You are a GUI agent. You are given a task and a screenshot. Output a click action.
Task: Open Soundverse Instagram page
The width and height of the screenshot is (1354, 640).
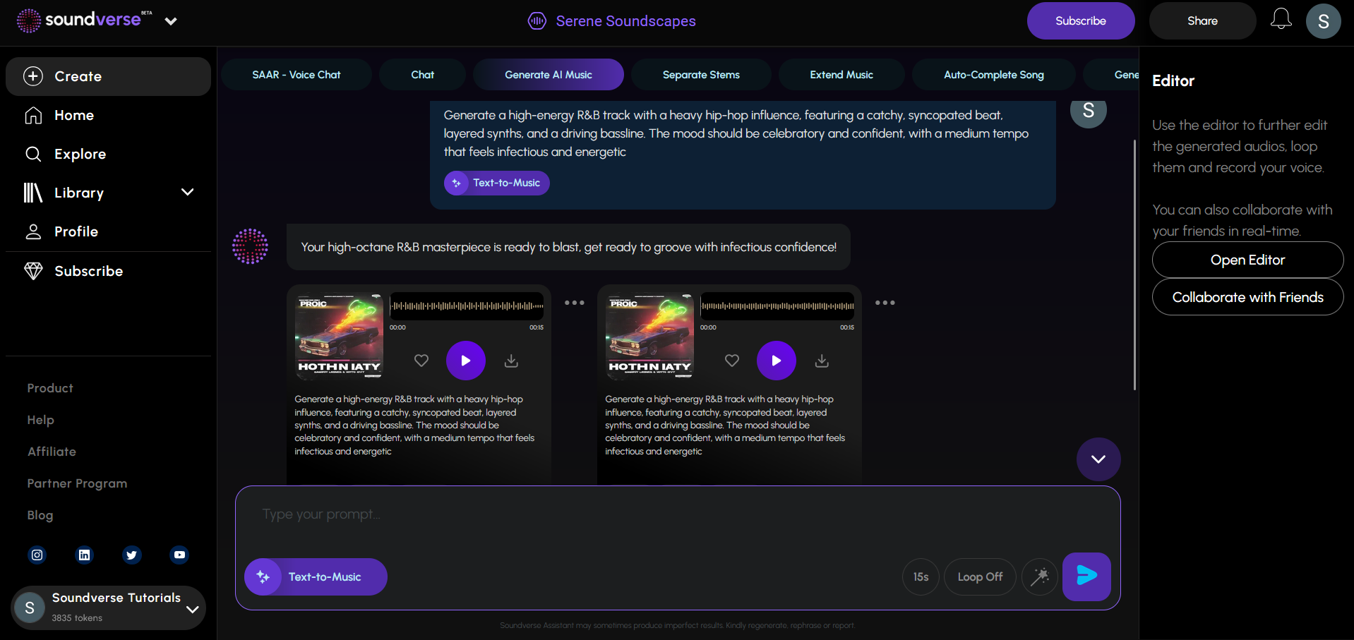pos(37,555)
